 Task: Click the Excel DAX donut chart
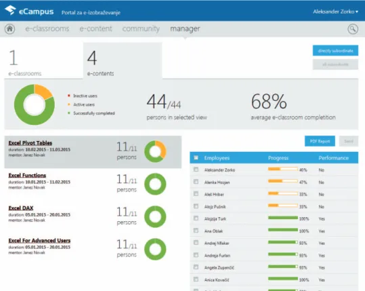click(155, 216)
